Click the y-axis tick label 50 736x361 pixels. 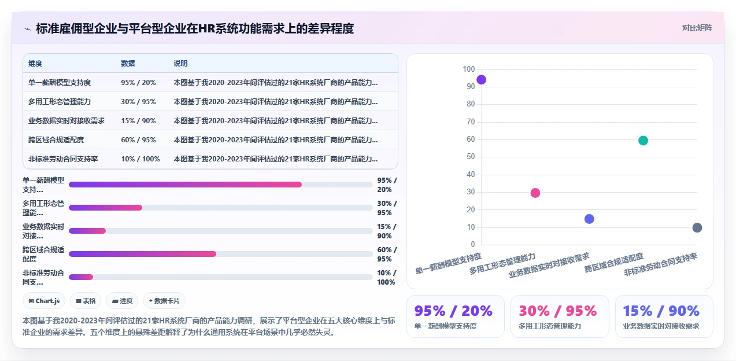click(471, 157)
